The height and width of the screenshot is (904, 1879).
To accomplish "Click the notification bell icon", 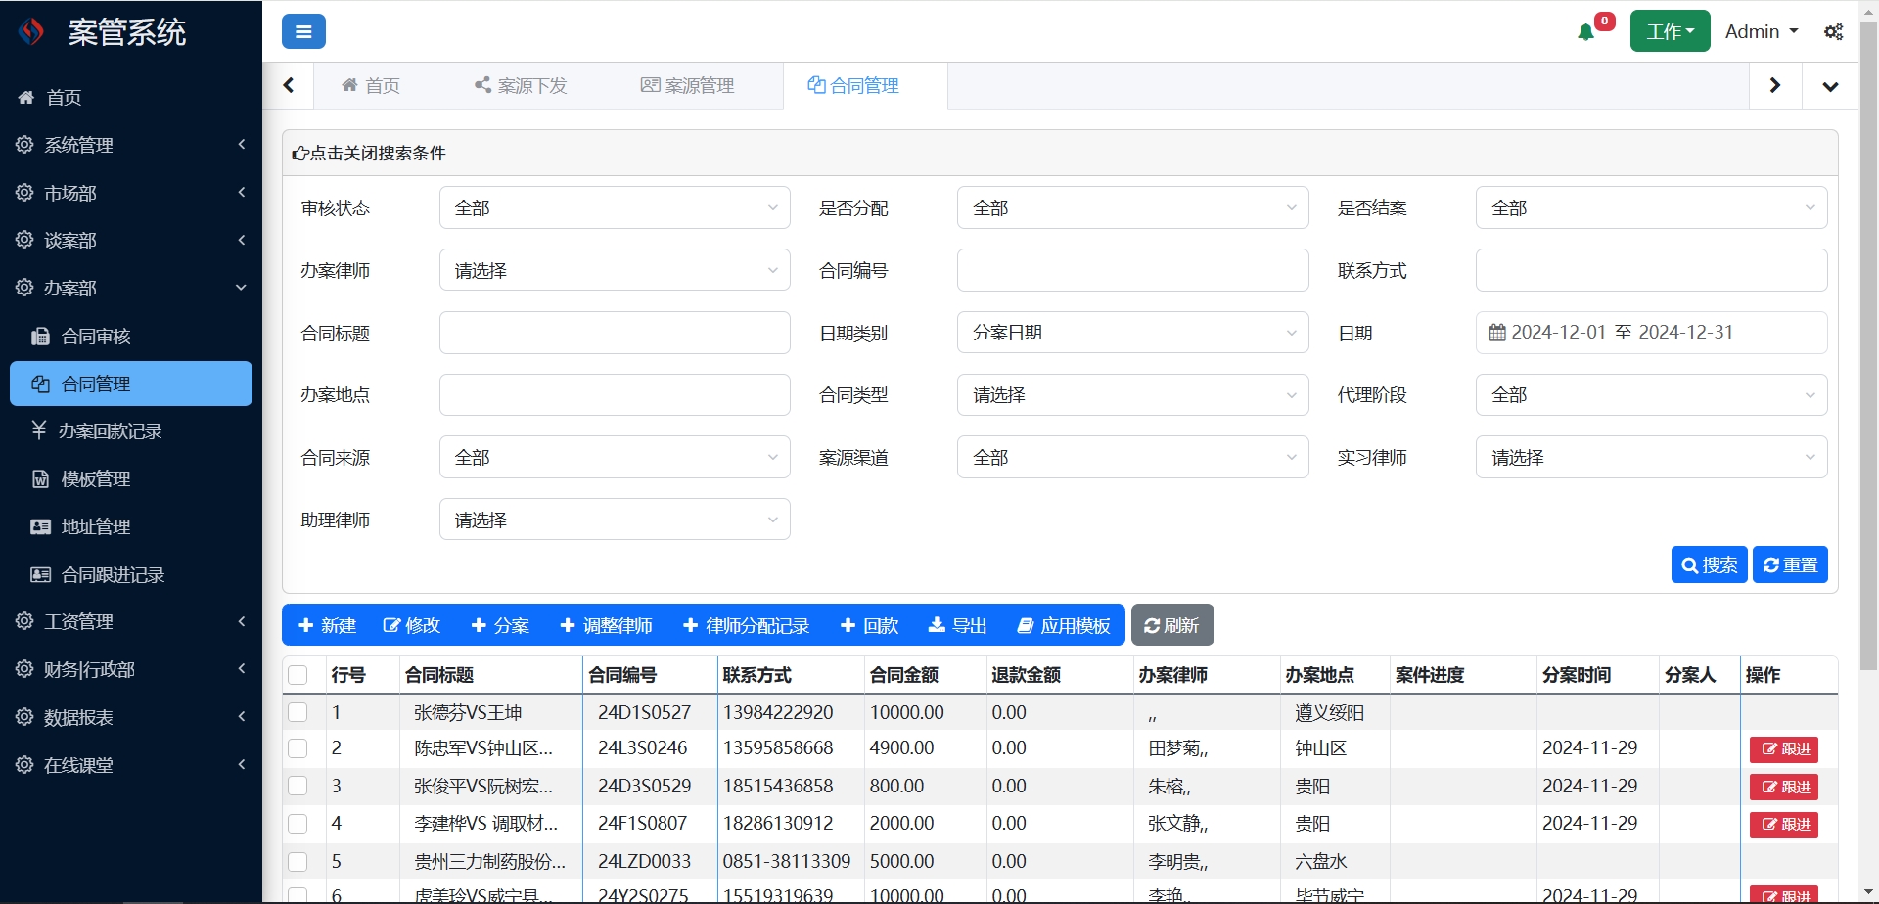I will [1586, 32].
